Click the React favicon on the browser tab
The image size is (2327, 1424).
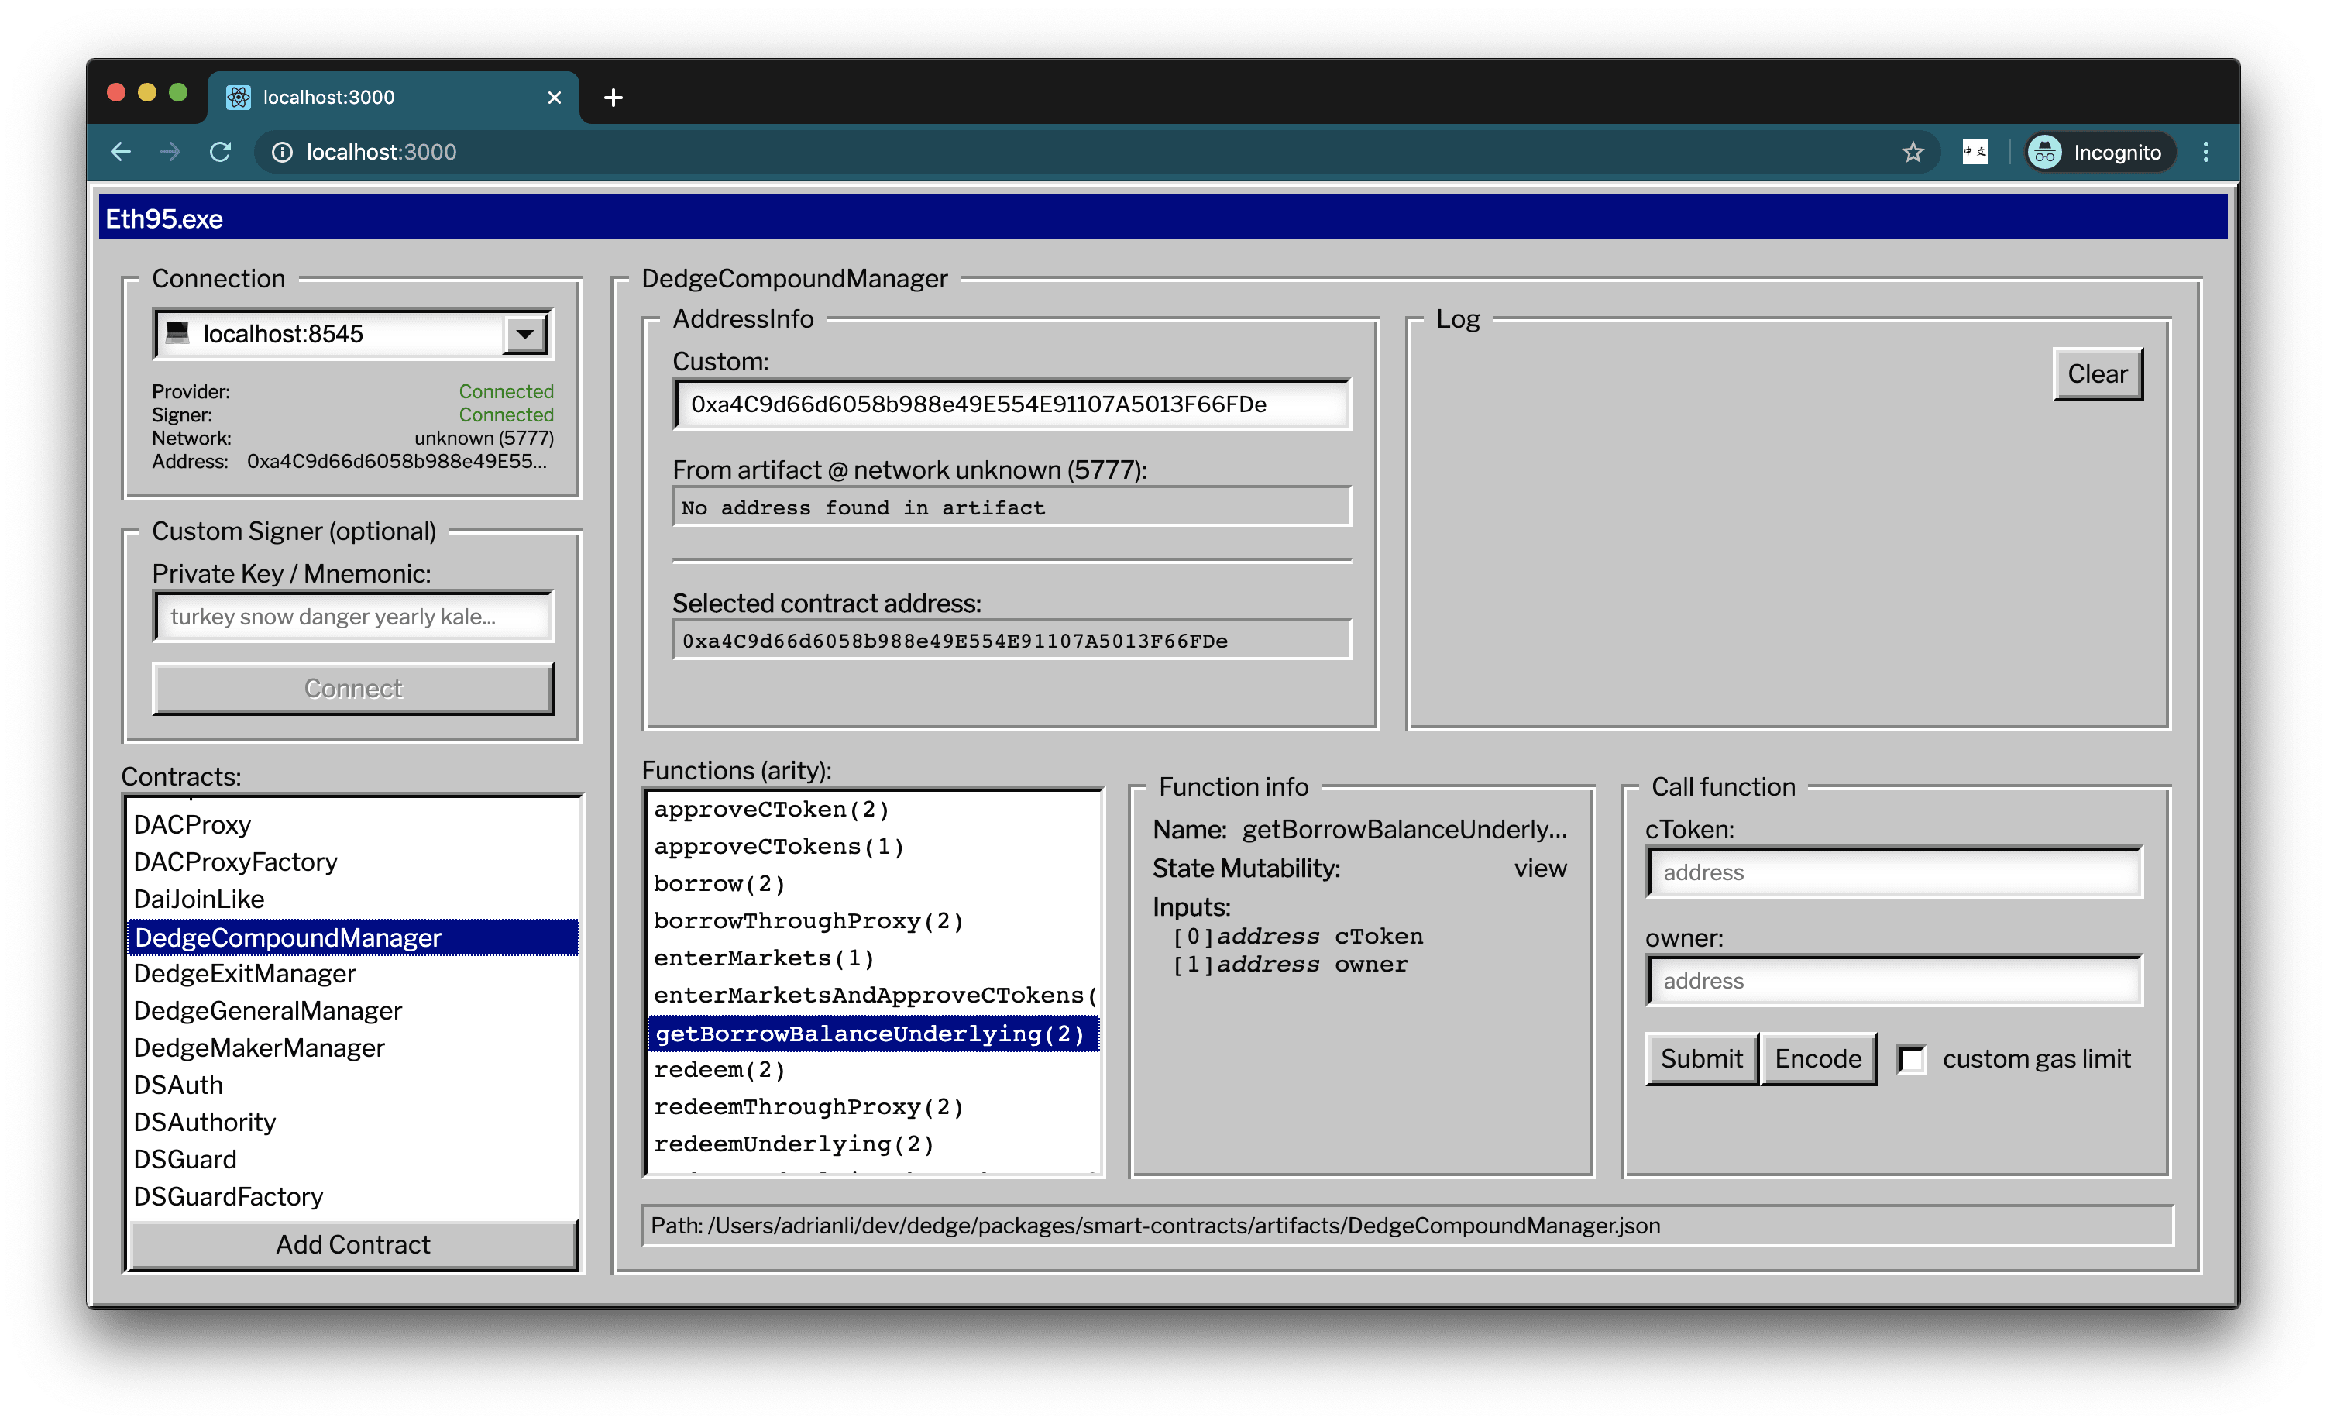238,98
